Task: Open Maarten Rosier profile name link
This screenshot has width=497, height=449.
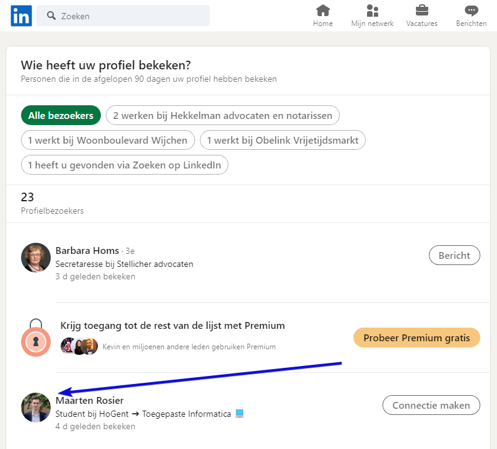Action: coord(90,401)
